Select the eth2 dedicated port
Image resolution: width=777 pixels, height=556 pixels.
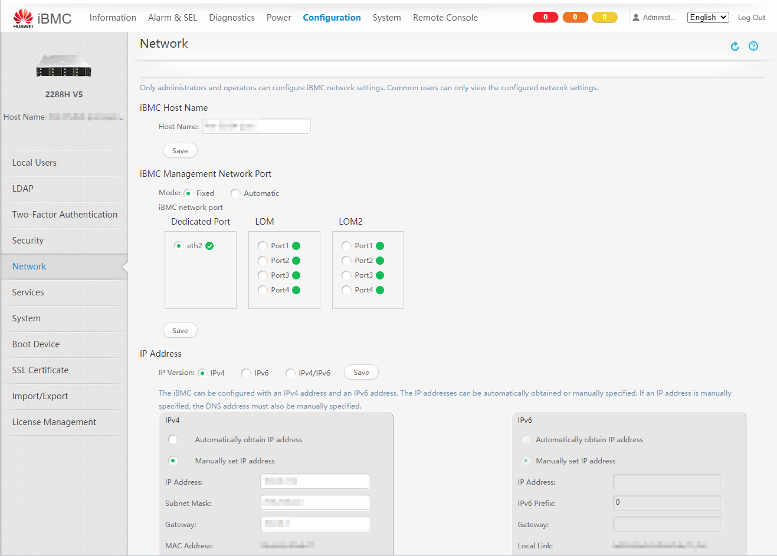(x=179, y=246)
